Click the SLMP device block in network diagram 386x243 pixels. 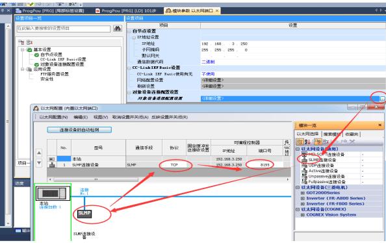pyautogui.click(x=84, y=214)
